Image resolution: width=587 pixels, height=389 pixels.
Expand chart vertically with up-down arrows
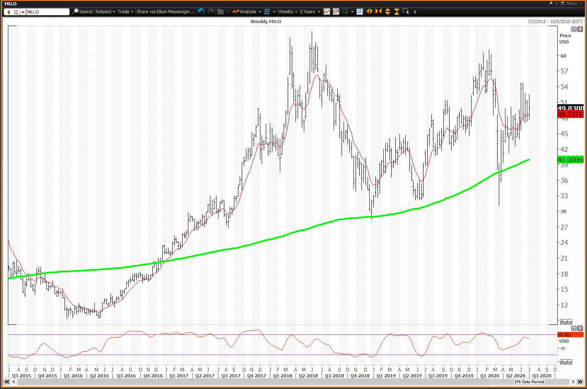point(387,12)
